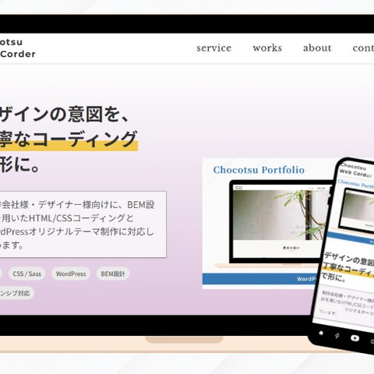The image size is (374, 374).
Task: Tap the rounded plus icon on the phone mockup
Action: (355, 338)
